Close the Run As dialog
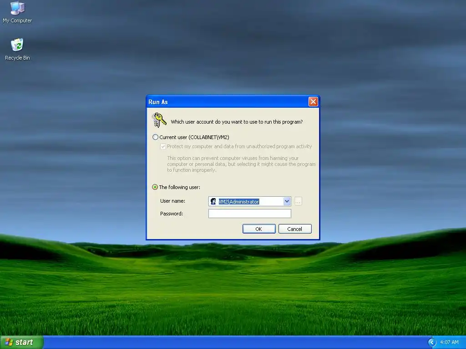This screenshot has width=466, height=349. [313, 102]
